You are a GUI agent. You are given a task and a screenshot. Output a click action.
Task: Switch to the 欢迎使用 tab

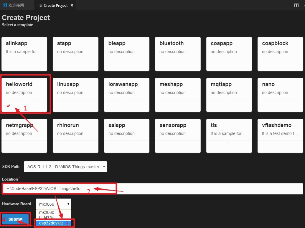click(x=17, y=5)
